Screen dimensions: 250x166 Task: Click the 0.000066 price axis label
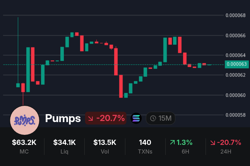tap(235, 35)
